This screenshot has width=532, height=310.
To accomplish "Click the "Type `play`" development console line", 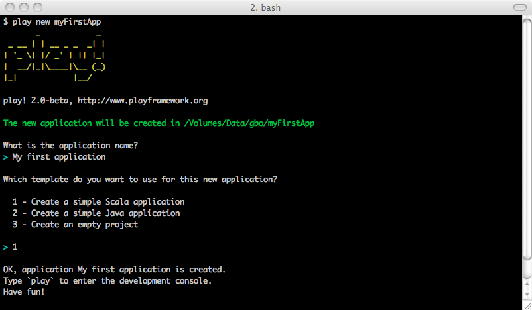I will pos(107,281).
